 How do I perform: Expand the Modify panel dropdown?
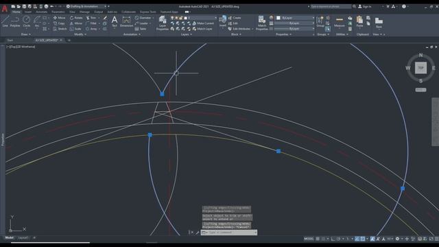[x=80, y=34]
